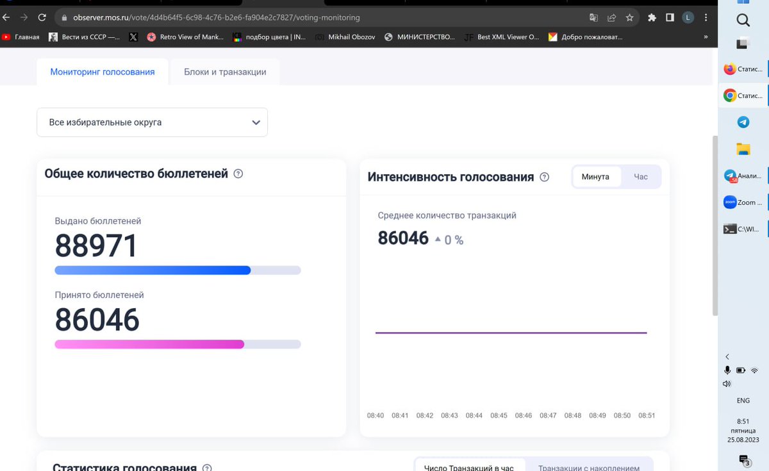Click the purple transactions chart line
The image size is (769, 471).
pos(511,333)
